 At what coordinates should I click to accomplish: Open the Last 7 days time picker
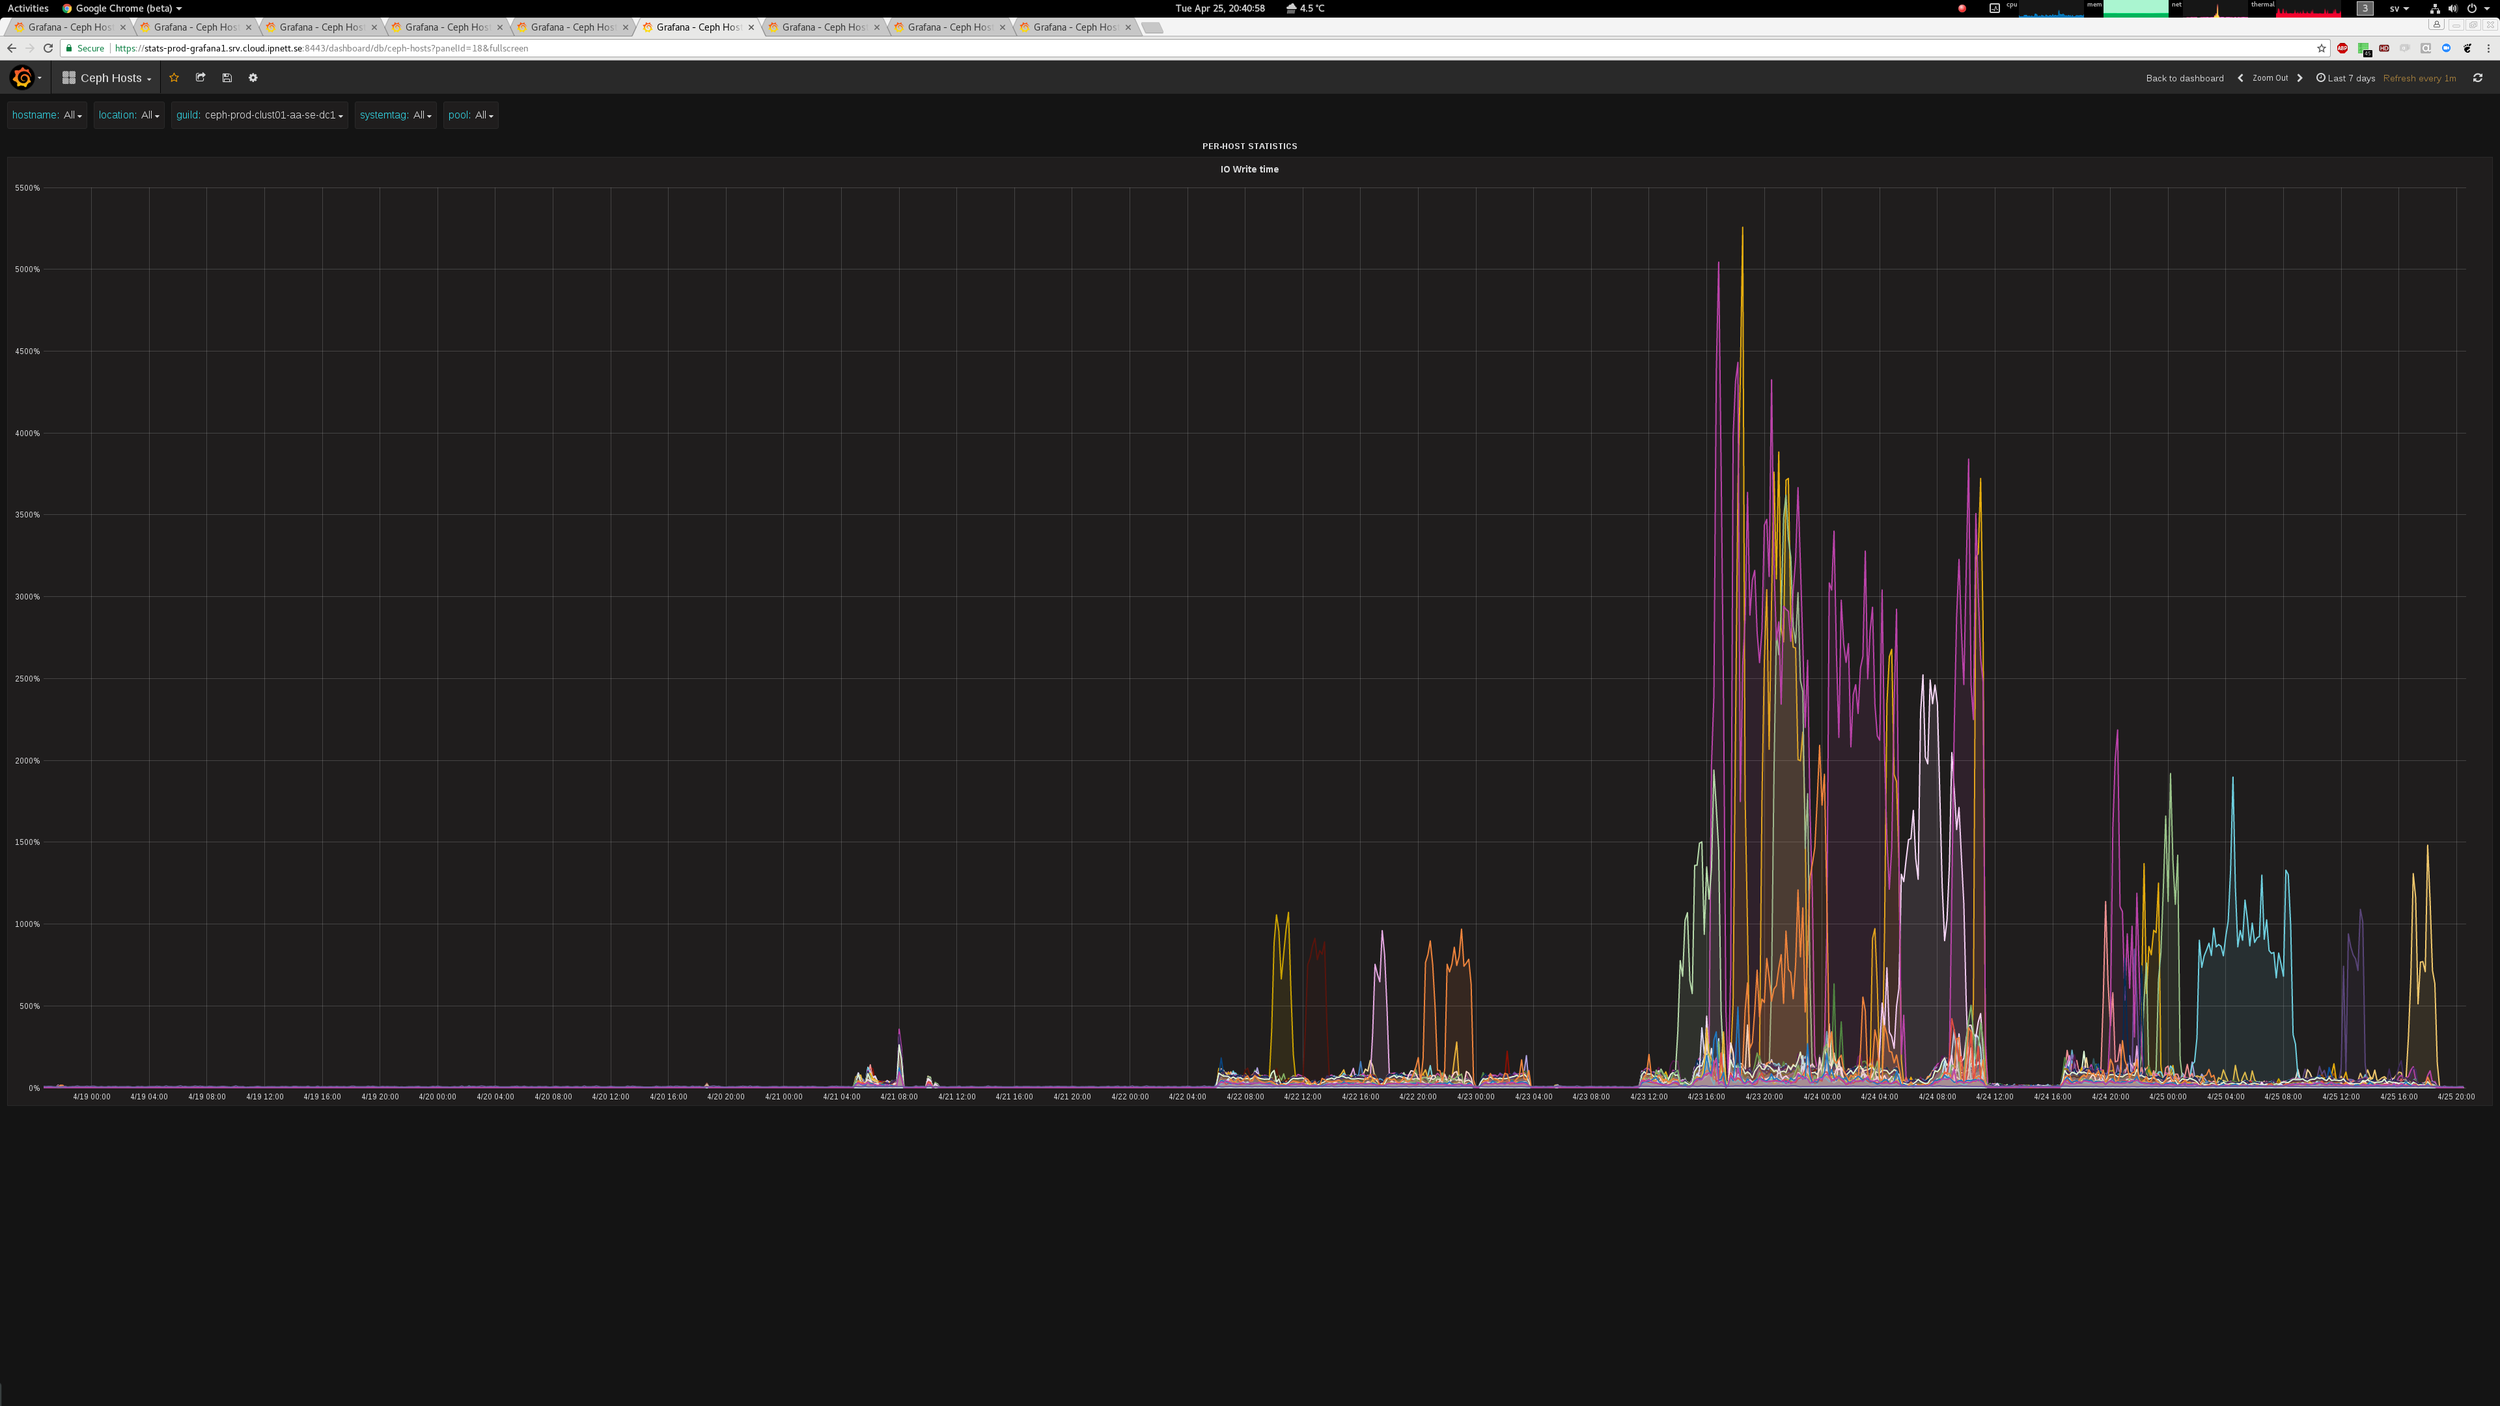coord(2346,77)
